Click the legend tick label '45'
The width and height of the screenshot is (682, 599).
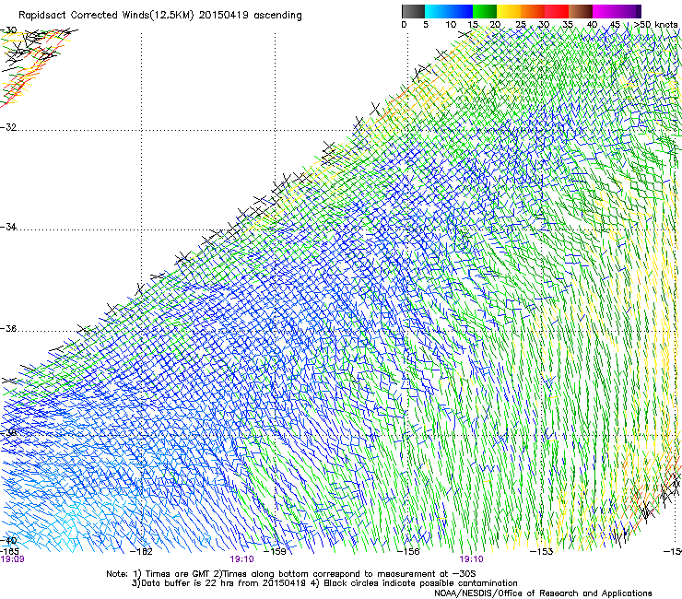click(x=615, y=25)
